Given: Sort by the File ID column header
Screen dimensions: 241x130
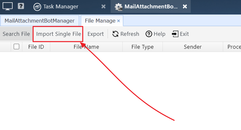Looking at the screenshot, I should (x=36, y=47).
